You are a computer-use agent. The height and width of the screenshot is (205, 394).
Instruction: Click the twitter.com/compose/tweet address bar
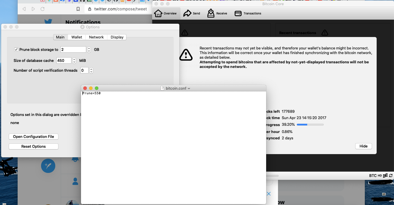click(x=119, y=9)
